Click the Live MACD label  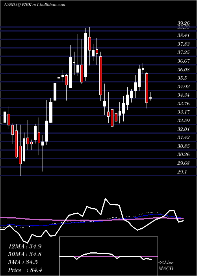pyautogui.click(x=166, y=265)
